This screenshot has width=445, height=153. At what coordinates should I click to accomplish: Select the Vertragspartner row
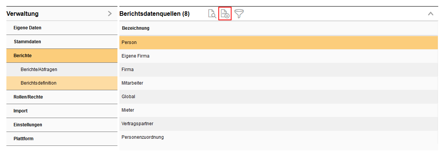(x=137, y=124)
